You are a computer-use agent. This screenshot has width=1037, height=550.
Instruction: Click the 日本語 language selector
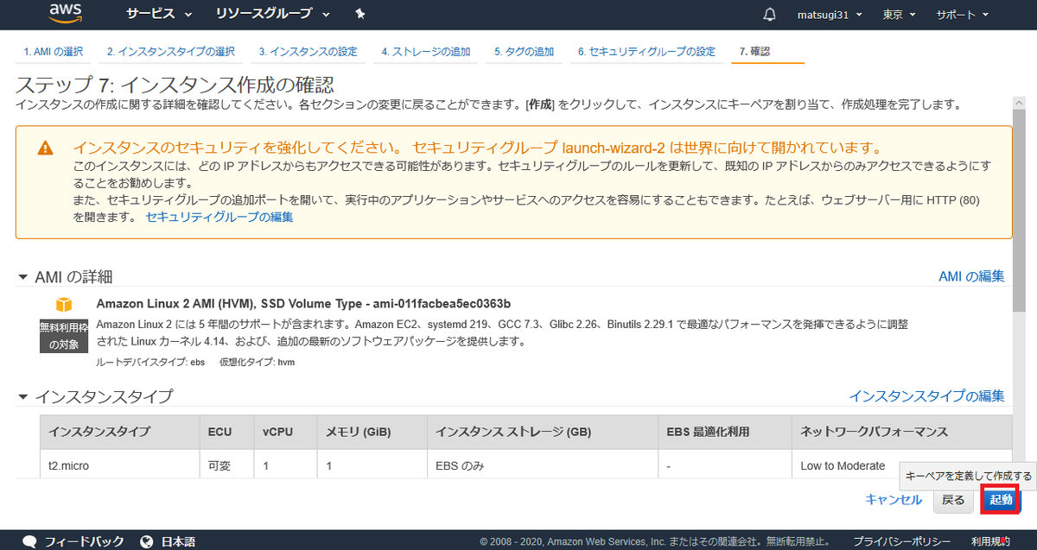pyautogui.click(x=178, y=541)
